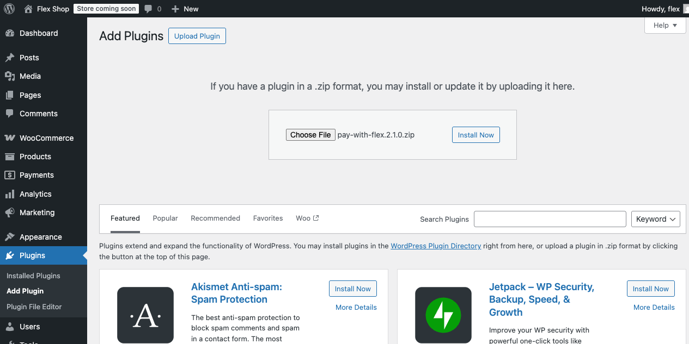Click the Products archive icon
689x344 pixels.
[x=10, y=157]
